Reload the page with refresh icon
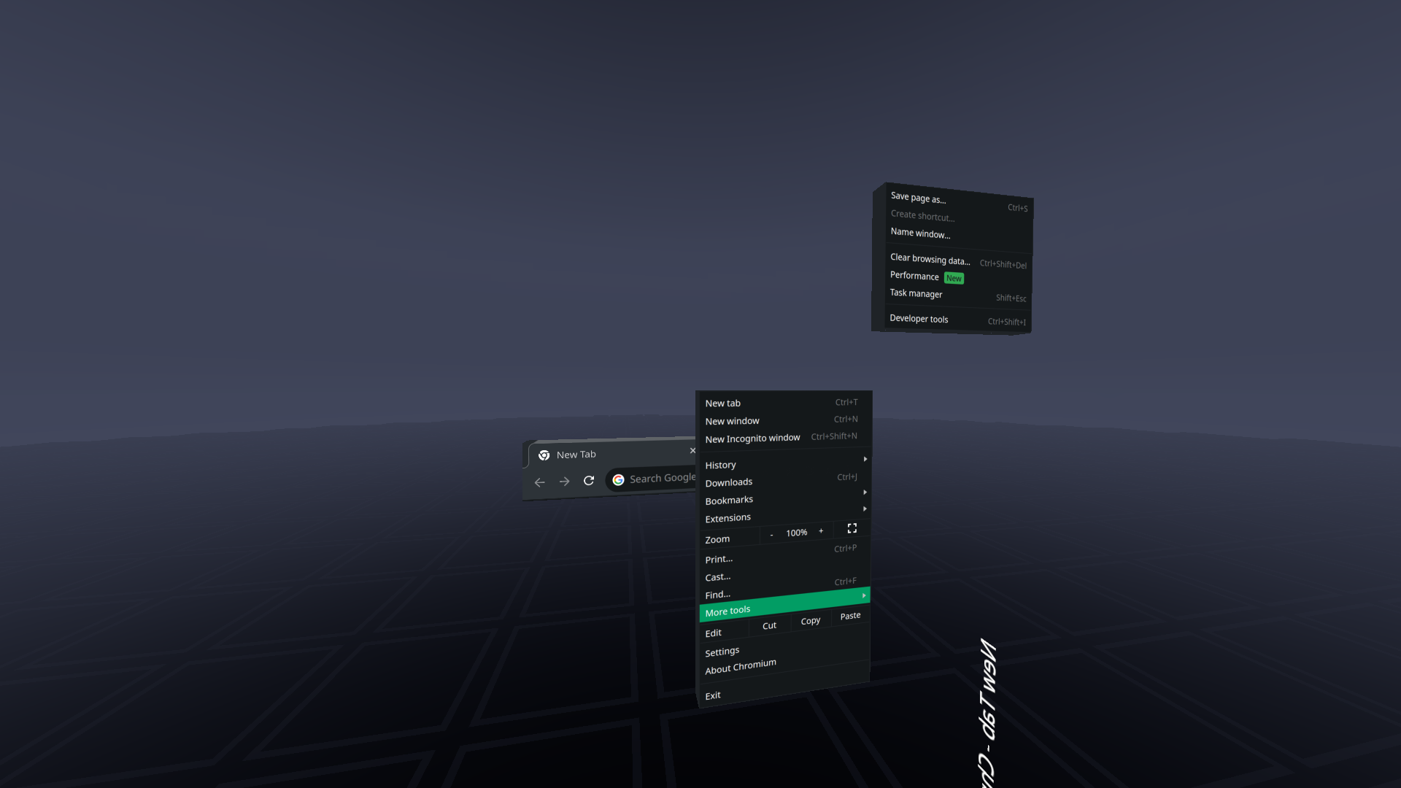Image resolution: width=1401 pixels, height=788 pixels. click(x=589, y=480)
